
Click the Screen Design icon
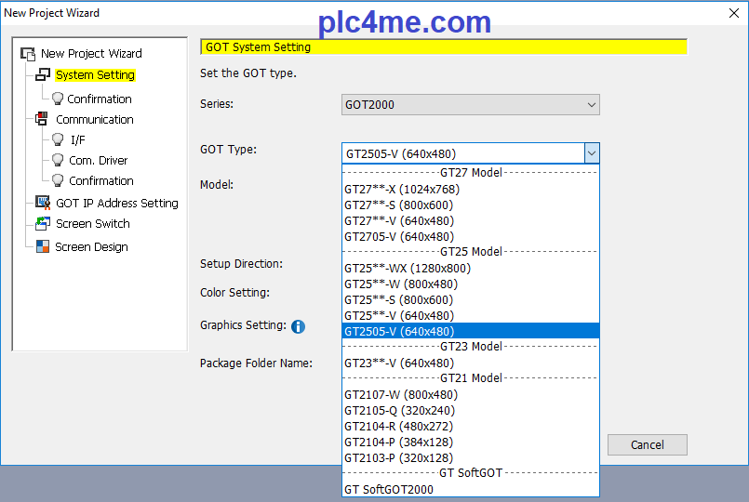click(x=42, y=247)
